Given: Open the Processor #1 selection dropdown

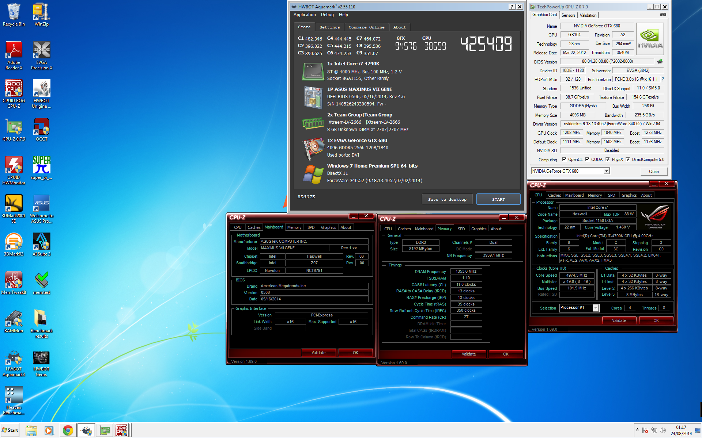Looking at the screenshot, I should pos(596,308).
